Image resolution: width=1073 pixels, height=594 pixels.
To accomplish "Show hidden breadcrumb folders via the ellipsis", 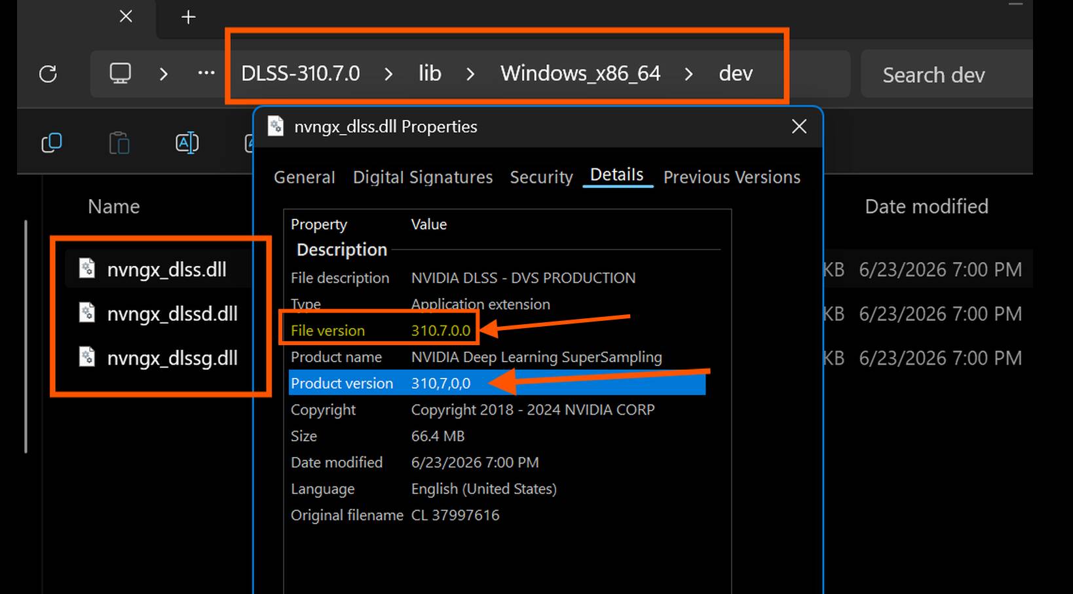I will (206, 73).
